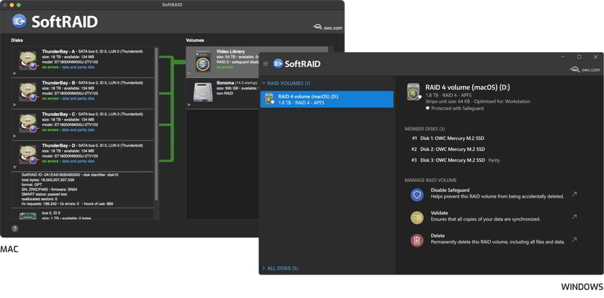Viewport: 604px width, 298px height.
Task: Select RAID 4 volume (macOS) (D:) row
Action: click(x=327, y=99)
